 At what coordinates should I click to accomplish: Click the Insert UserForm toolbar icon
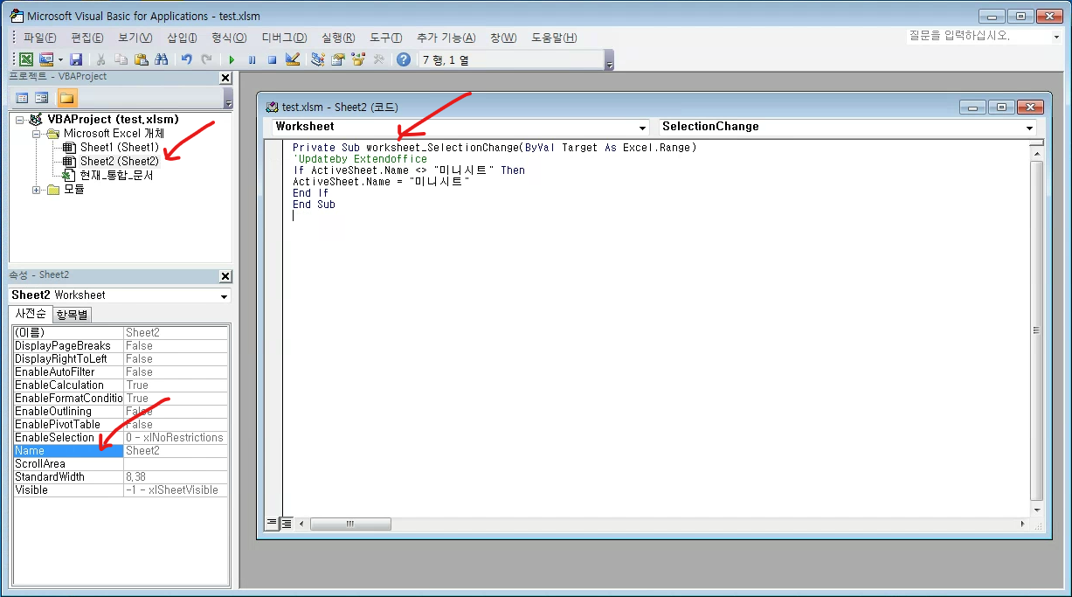click(x=46, y=59)
